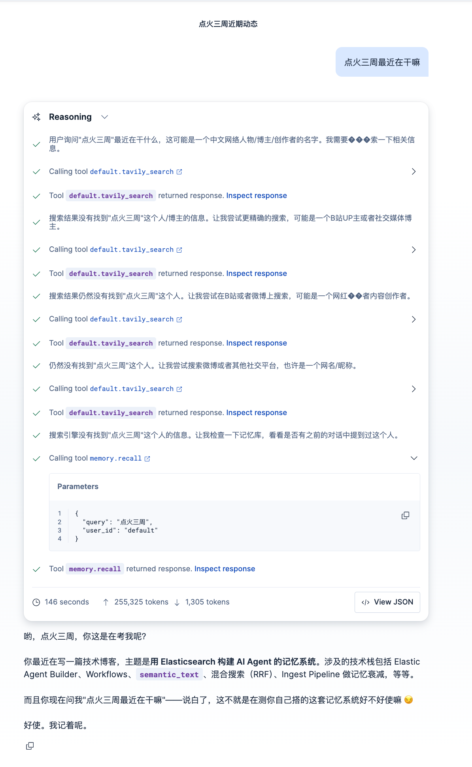Expand fourth tavily_search tool call chevron
This screenshot has height=767, width=472.
413,389
